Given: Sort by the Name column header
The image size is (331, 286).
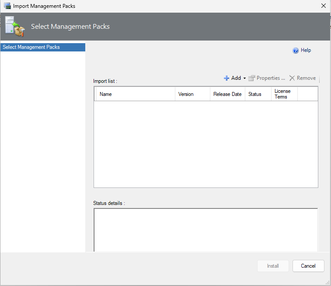Looking at the screenshot, I should pyautogui.click(x=136, y=94).
